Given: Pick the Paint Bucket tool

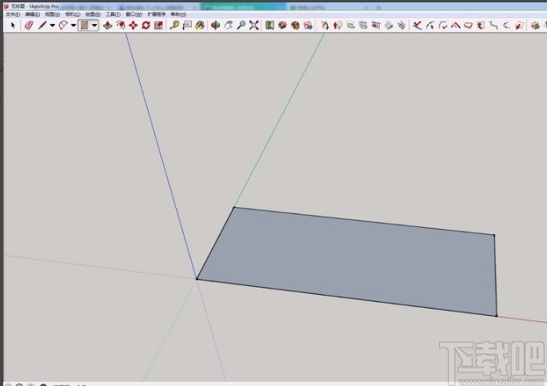Looking at the screenshot, I should [200, 25].
